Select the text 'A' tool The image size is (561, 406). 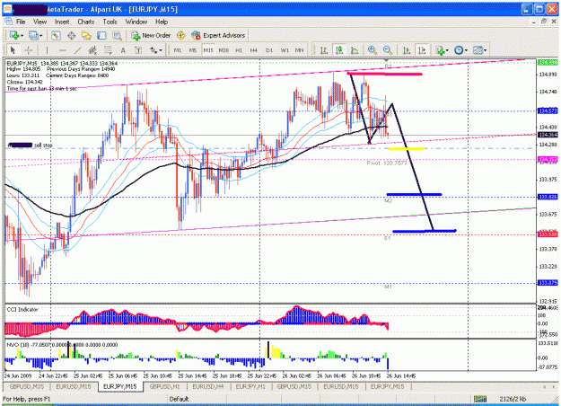pos(123,50)
